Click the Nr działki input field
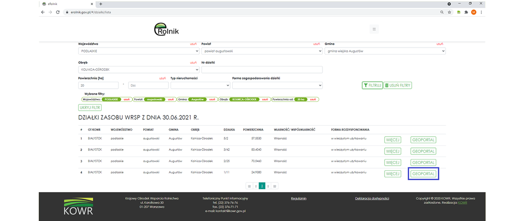The image size is (524, 221). [262, 70]
